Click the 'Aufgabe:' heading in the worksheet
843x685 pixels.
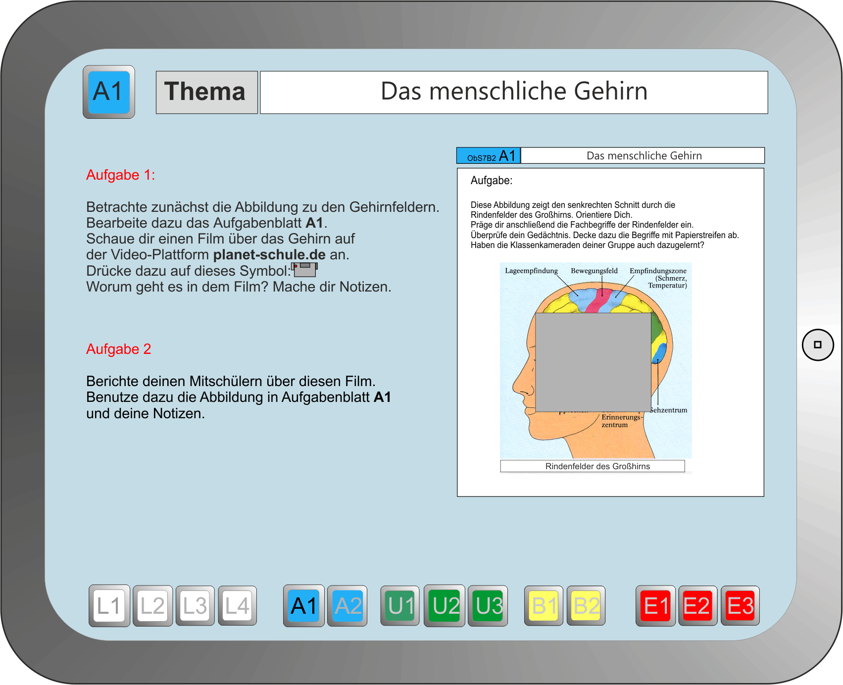(492, 181)
